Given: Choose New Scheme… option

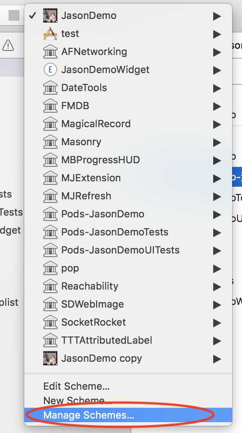Looking at the screenshot, I should point(78,401).
